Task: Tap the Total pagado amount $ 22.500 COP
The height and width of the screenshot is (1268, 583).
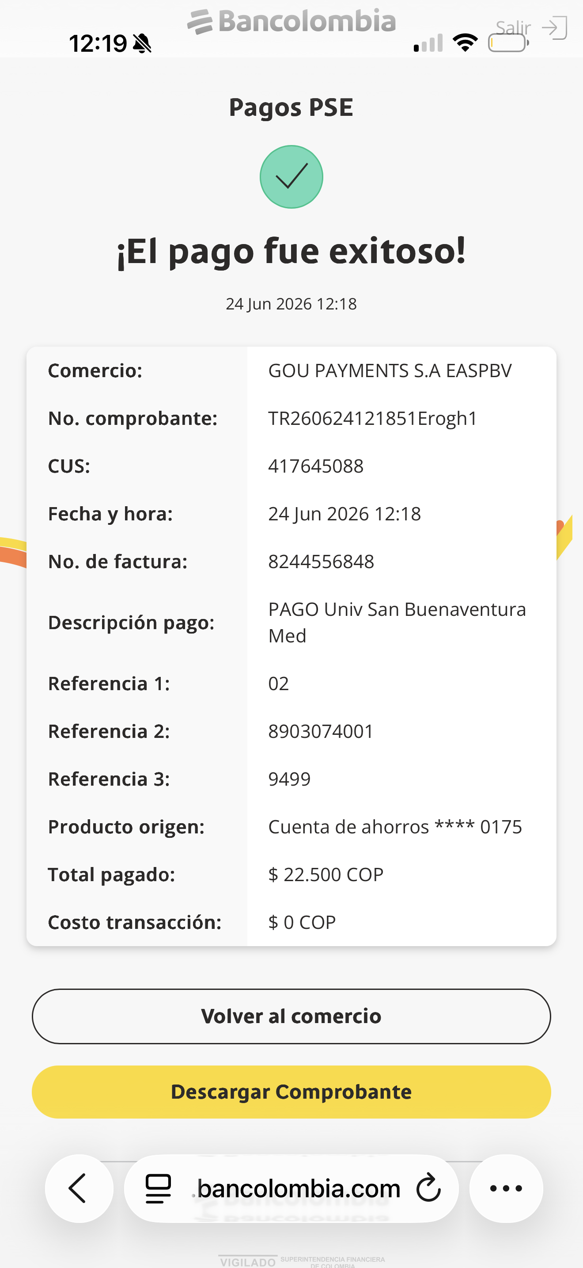Action: pyautogui.click(x=326, y=874)
